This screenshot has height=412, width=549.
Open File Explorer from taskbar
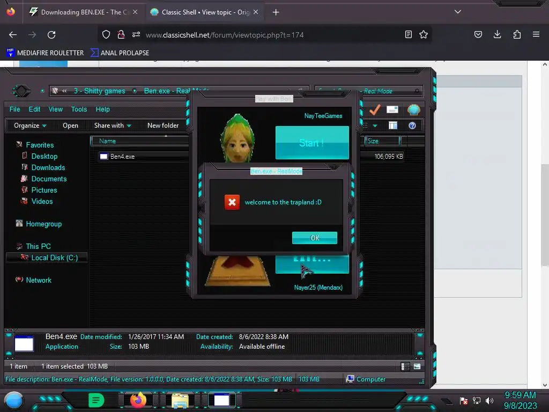(180, 401)
